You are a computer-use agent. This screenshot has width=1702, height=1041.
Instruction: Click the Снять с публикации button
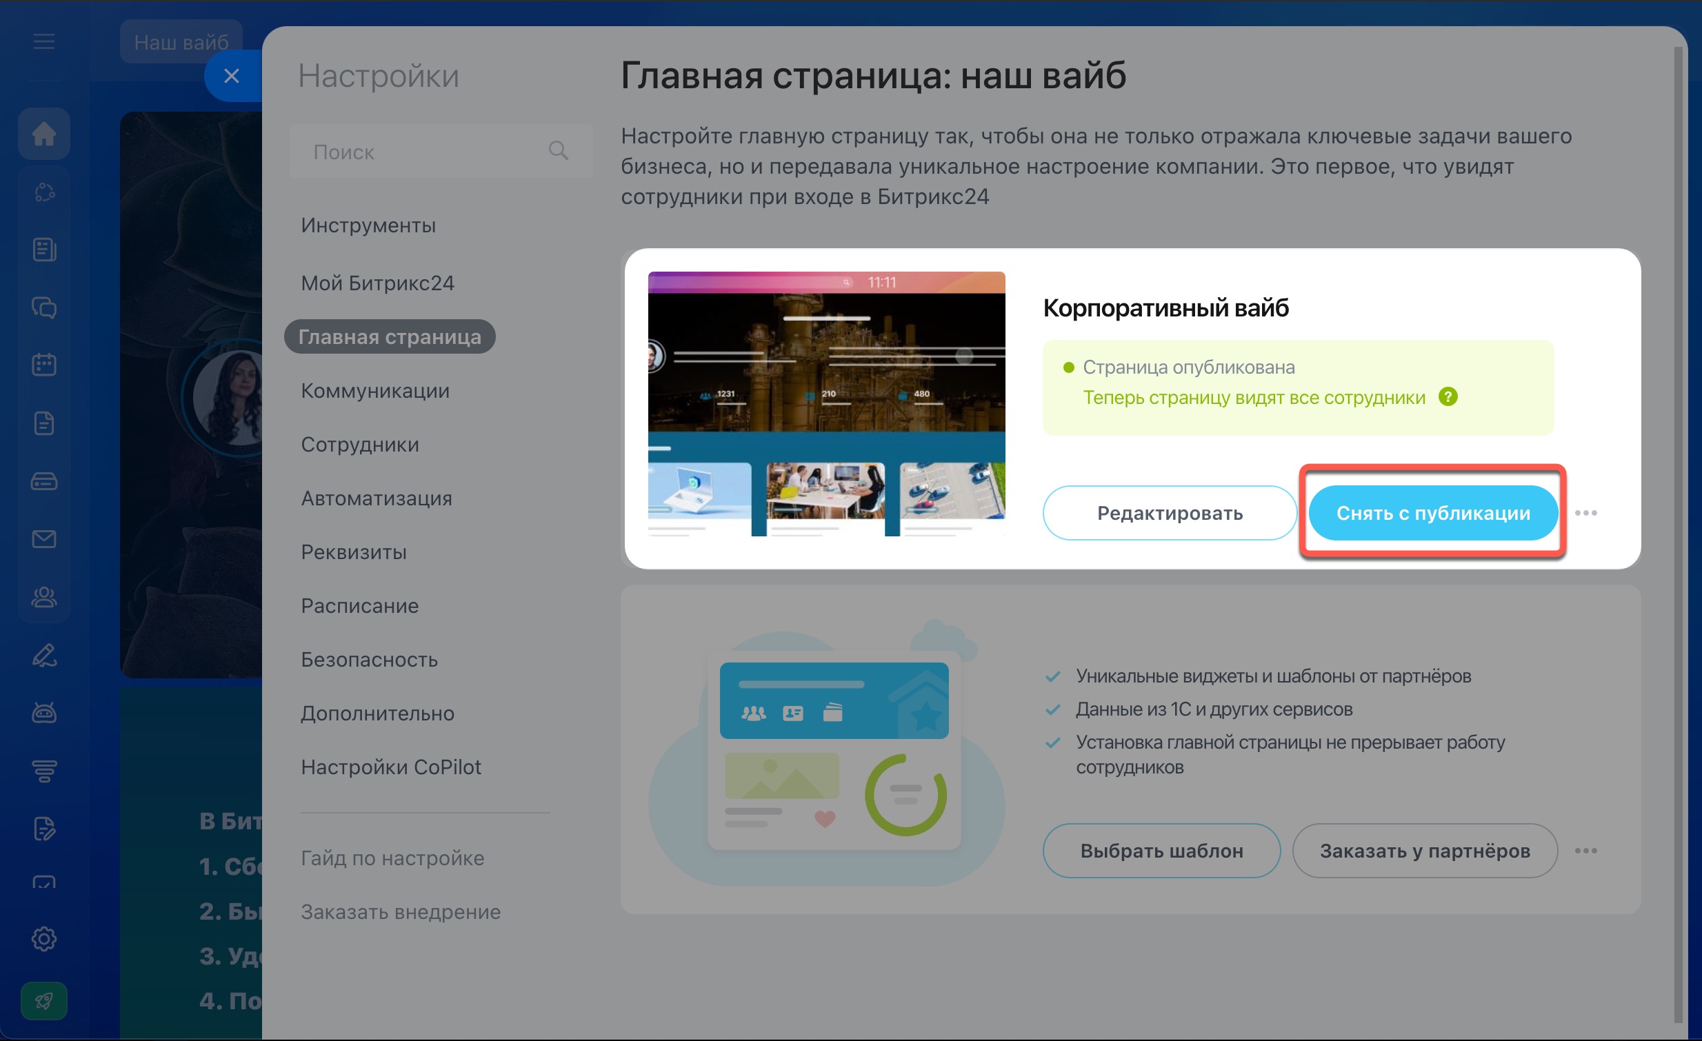(x=1433, y=513)
